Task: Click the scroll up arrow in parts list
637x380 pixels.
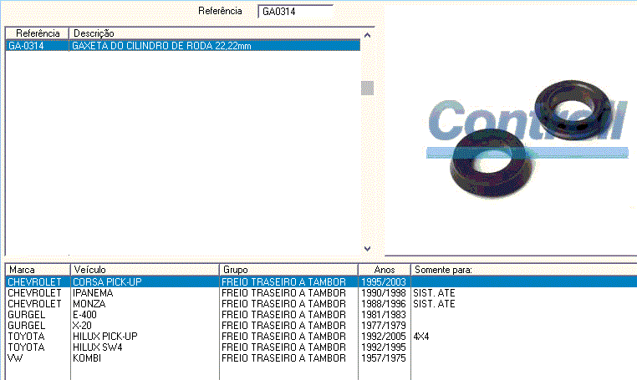Action: point(365,33)
